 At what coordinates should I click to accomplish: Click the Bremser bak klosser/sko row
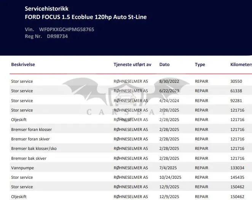[131, 148]
